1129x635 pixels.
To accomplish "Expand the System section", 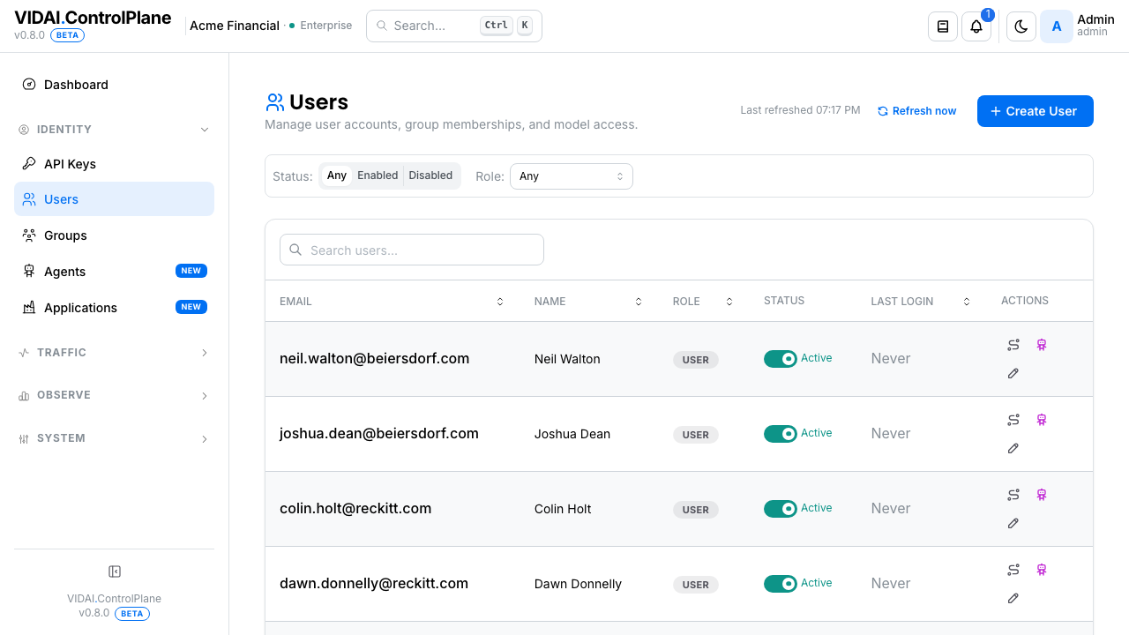I will click(x=114, y=438).
